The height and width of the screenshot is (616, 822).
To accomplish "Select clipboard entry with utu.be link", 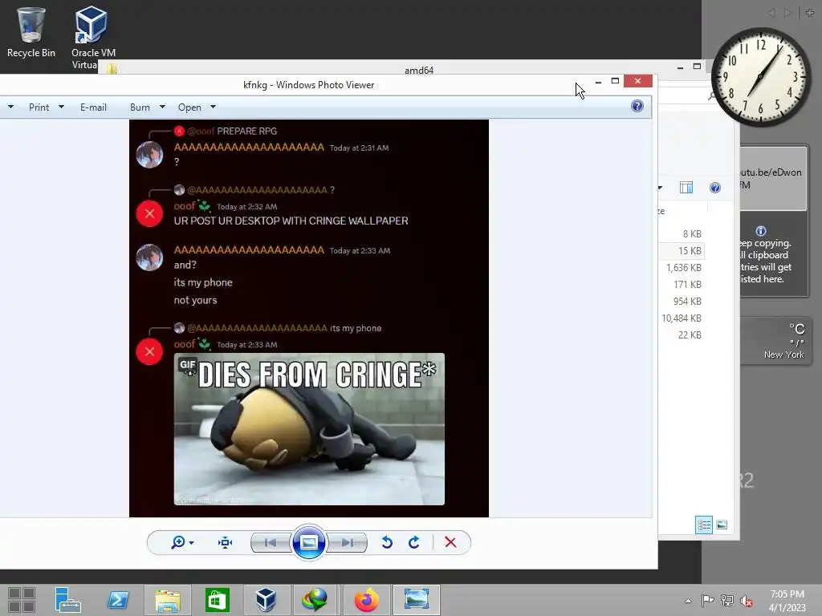I will [x=773, y=178].
